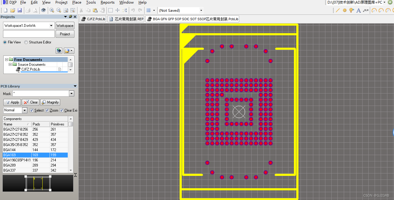The height and width of the screenshot is (200, 394).
Task: Open the Tools menu
Action: click(91, 2)
